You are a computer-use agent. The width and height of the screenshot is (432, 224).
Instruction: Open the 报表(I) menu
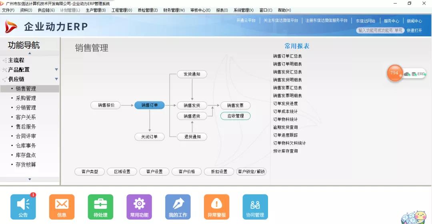click(222, 10)
